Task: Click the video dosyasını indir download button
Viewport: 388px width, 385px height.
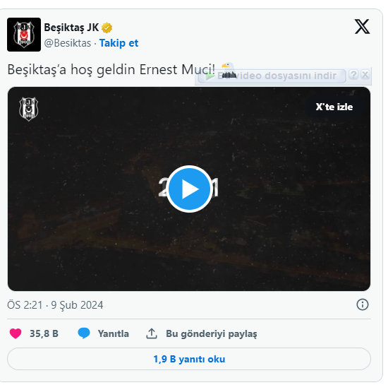Action: point(272,76)
